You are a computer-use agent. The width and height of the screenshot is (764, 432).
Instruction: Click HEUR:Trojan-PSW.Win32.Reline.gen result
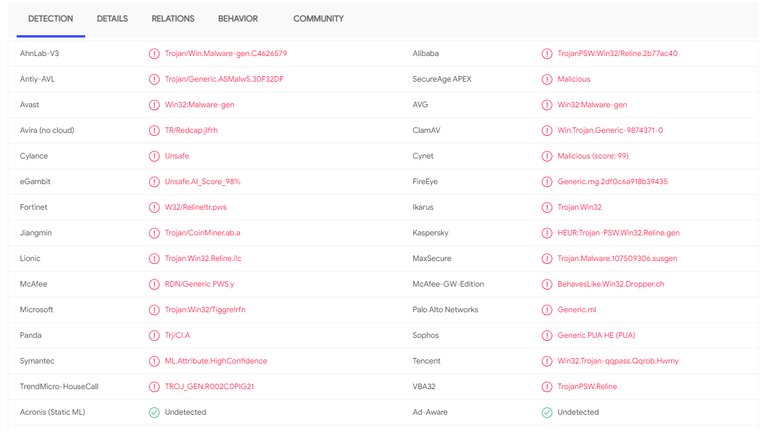click(619, 233)
